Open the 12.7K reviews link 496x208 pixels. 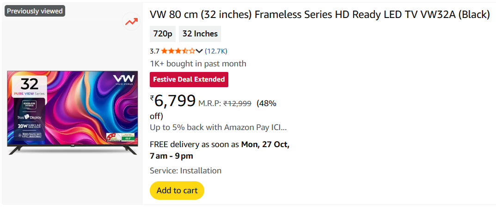(x=216, y=51)
